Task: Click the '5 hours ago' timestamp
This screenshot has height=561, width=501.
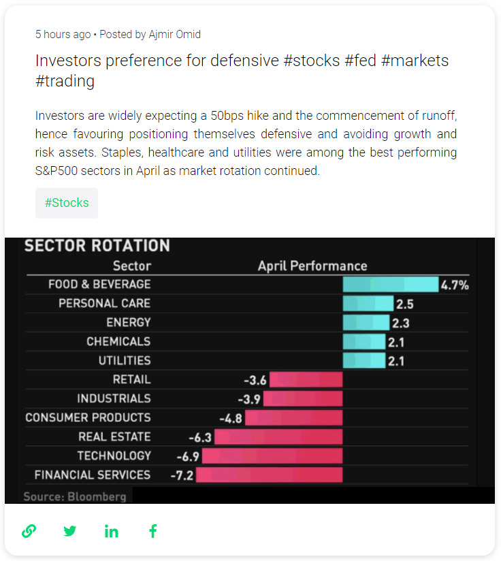Action: click(63, 34)
